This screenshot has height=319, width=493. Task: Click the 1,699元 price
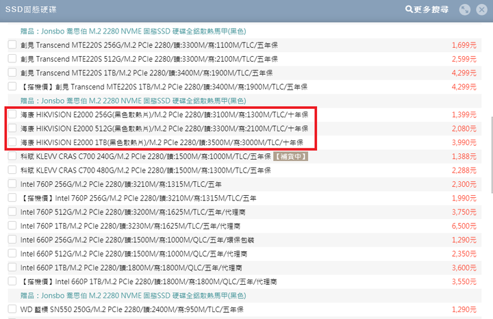(464, 45)
